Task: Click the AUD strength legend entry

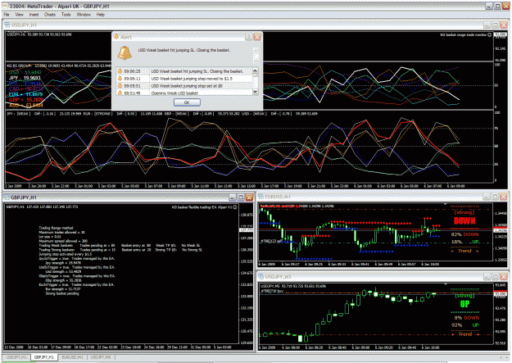Action: (x=25, y=105)
